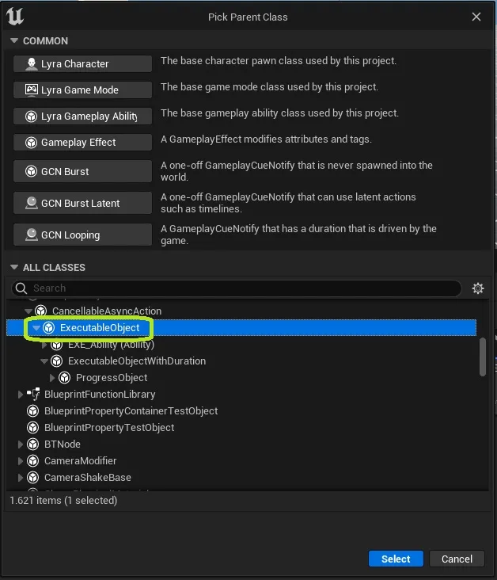Image resolution: width=497 pixels, height=580 pixels.
Task: Click the Lyra Character pawn icon
Action: pos(32,64)
